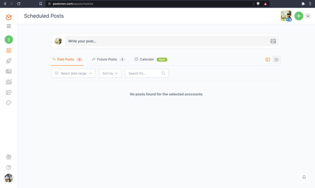The image size is (315, 188).
Task: Open the analytics chart sidebar icon
Action: pos(9,82)
